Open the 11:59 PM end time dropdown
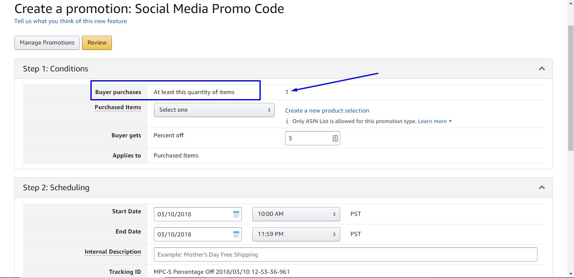The image size is (574, 278). pyautogui.click(x=296, y=234)
